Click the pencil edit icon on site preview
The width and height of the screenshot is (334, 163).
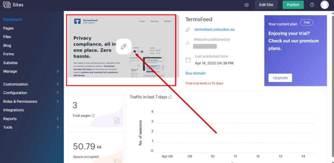pyautogui.click(x=124, y=47)
